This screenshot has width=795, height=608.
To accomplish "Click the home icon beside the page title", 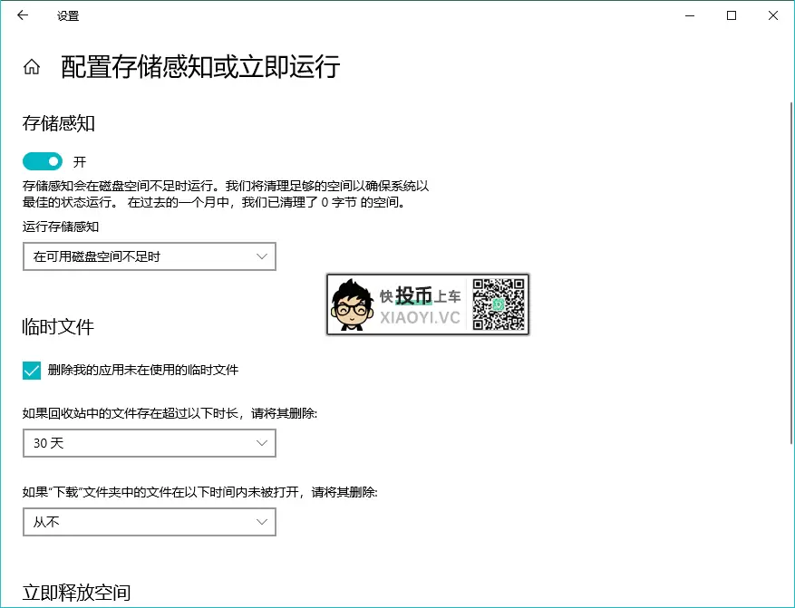I will coord(31,66).
